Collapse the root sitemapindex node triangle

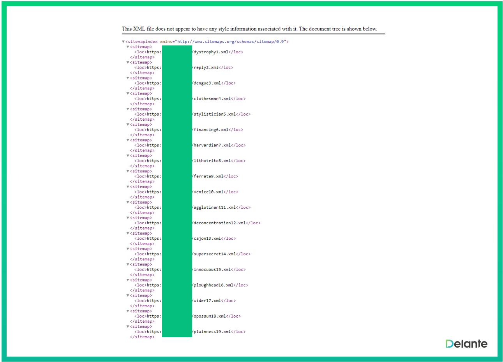point(123,42)
